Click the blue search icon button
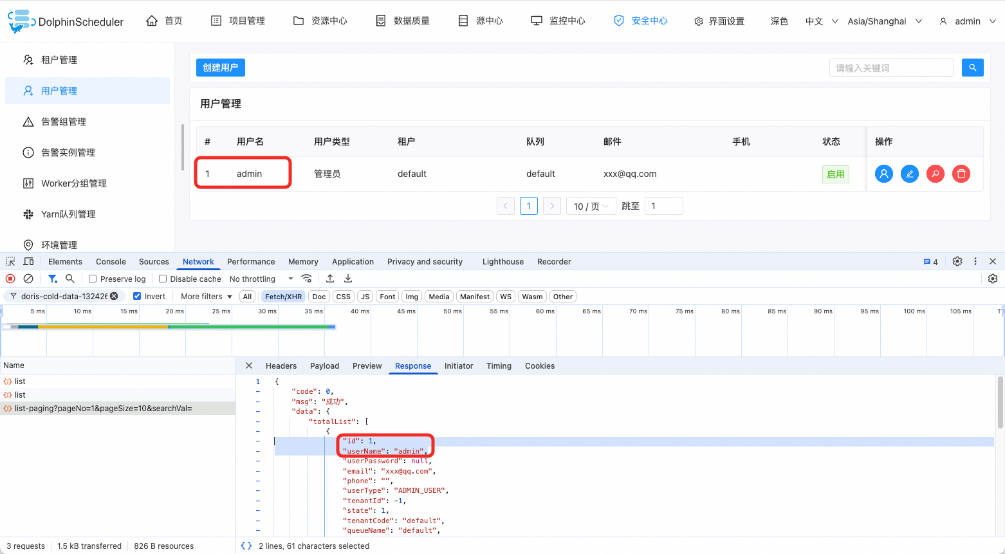Image resolution: width=1005 pixels, height=554 pixels. click(x=972, y=68)
